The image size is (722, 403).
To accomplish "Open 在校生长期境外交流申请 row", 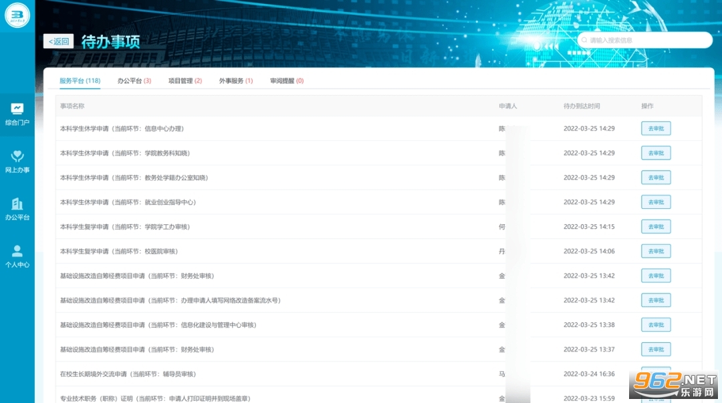I will tap(128, 374).
